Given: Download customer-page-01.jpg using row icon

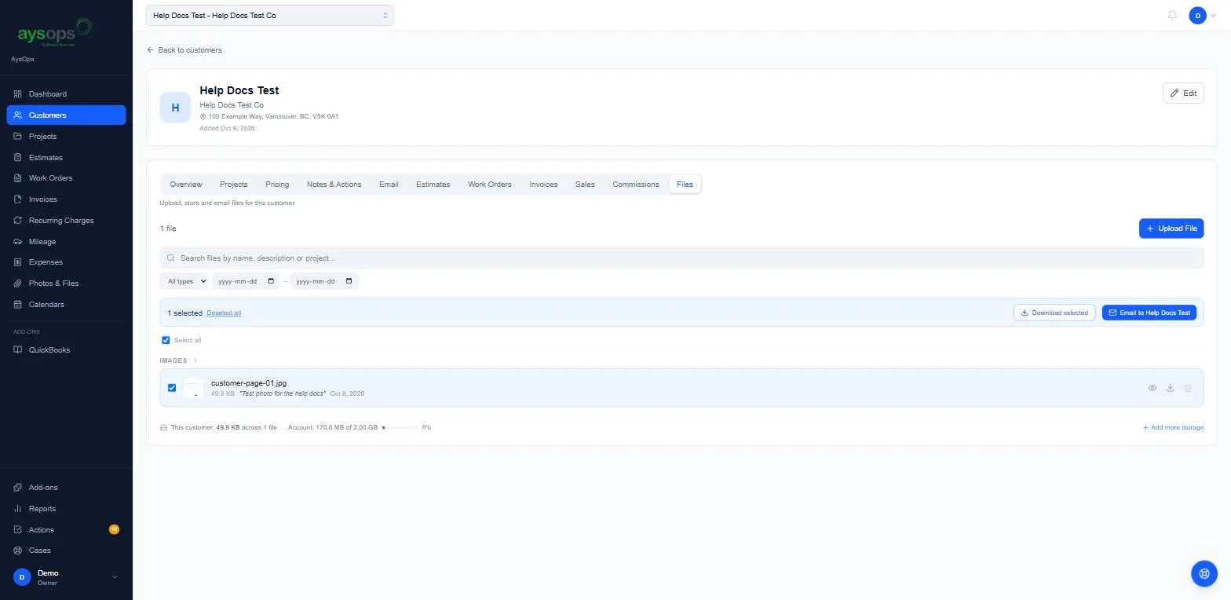Looking at the screenshot, I should (x=1170, y=388).
